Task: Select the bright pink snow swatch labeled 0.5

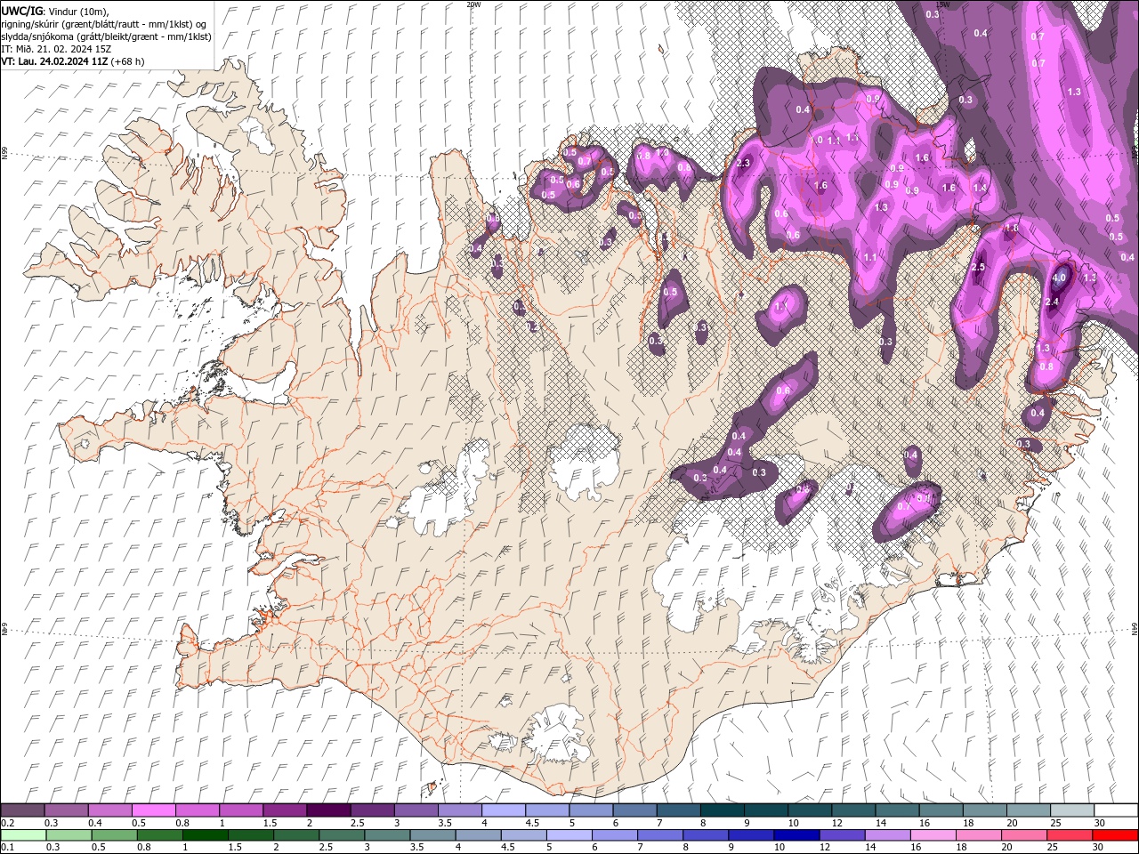Action: [153, 810]
